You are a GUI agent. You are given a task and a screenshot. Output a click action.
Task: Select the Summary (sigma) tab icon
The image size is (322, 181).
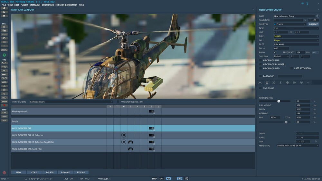coord(280,83)
